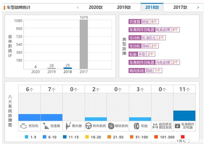The height and width of the screenshot is (144, 205).
Task: Click the tall 2017 bar in chart
Action: [84, 44]
